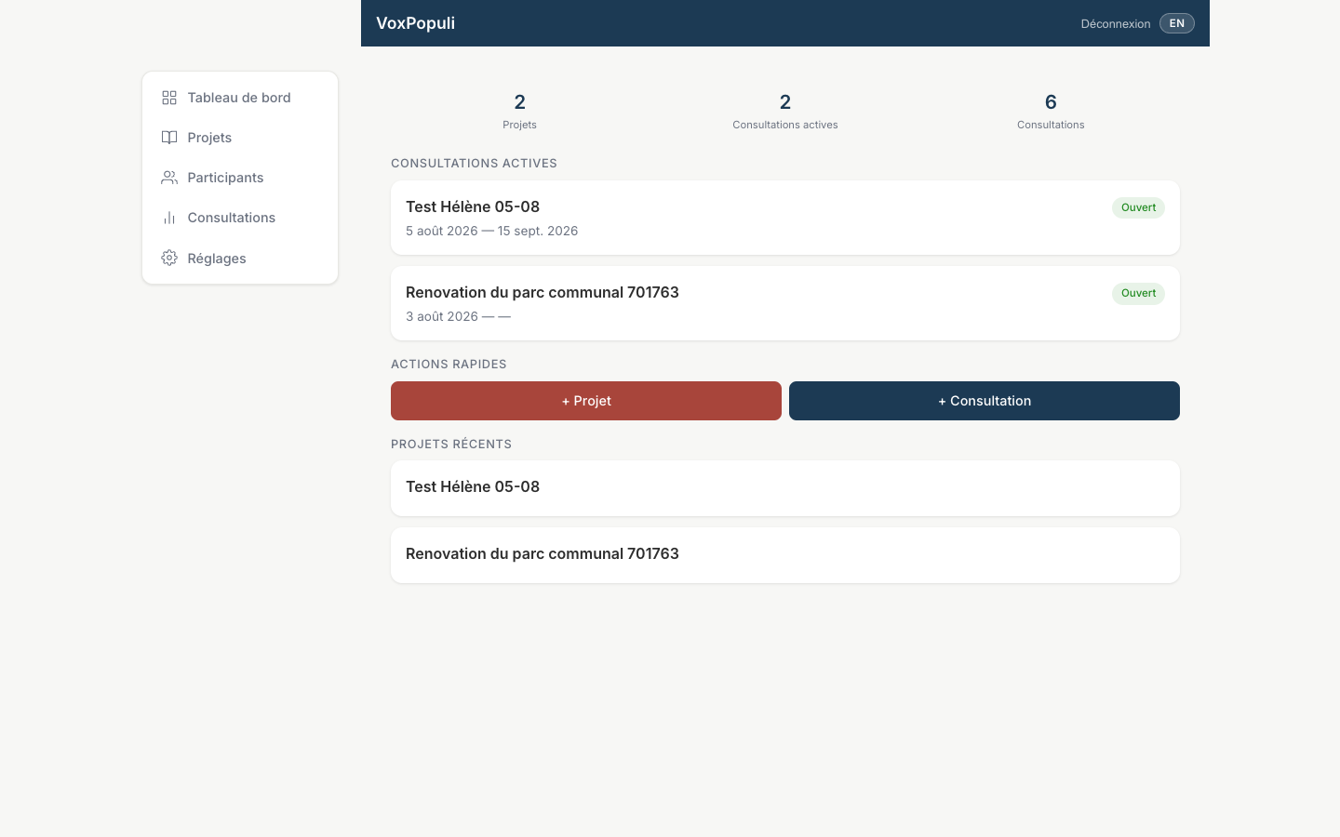Switch language with EN toggle

pos(1177,23)
